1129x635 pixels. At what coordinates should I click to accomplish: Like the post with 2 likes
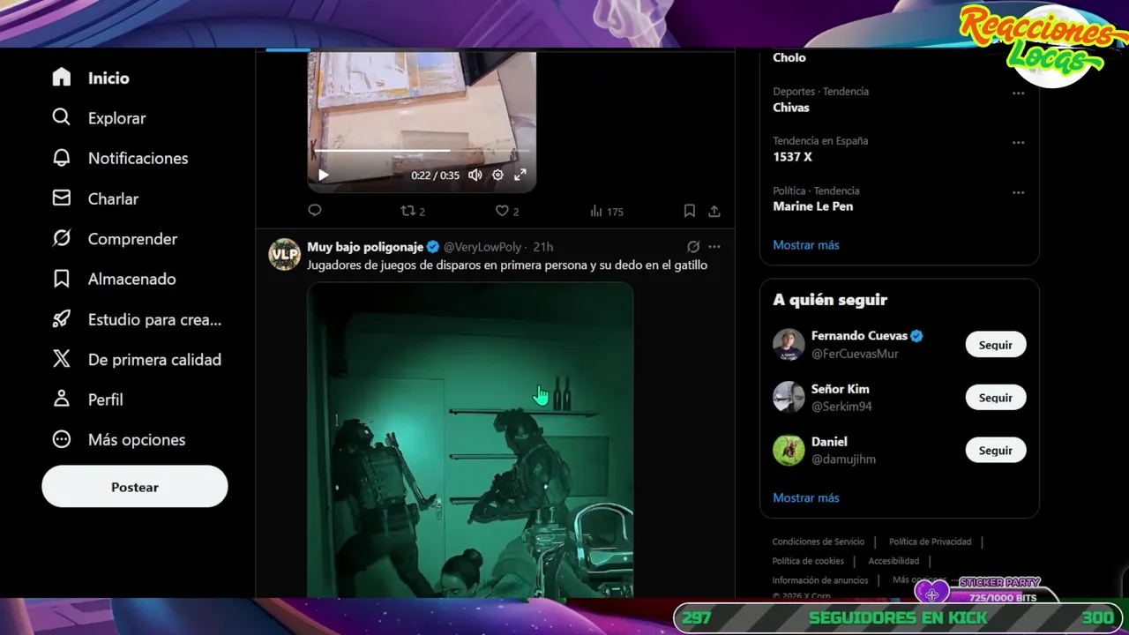[506, 211]
